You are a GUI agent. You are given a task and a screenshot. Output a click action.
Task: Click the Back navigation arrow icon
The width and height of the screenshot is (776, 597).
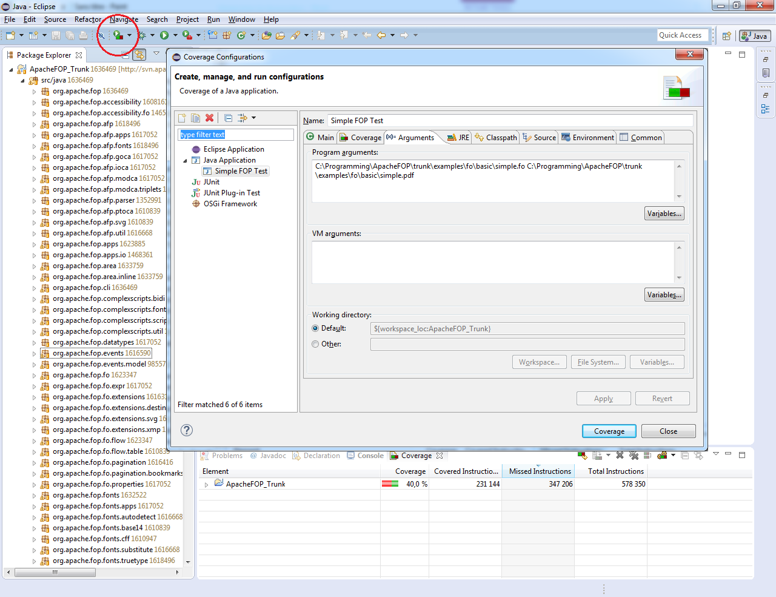(381, 35)
